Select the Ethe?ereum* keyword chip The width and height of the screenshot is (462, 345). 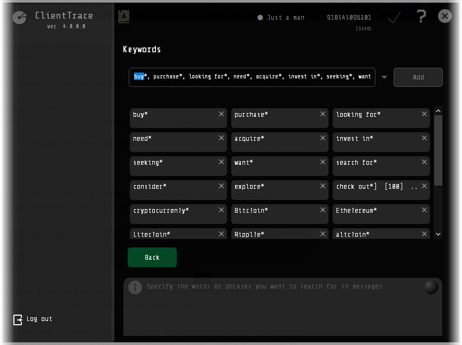point(381,214)
